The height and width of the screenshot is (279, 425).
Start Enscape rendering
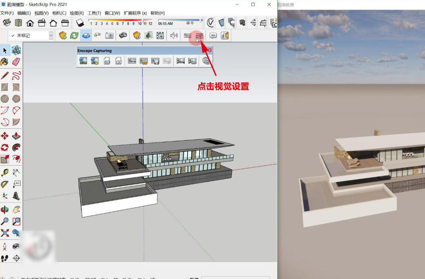[x=63, y=35]
